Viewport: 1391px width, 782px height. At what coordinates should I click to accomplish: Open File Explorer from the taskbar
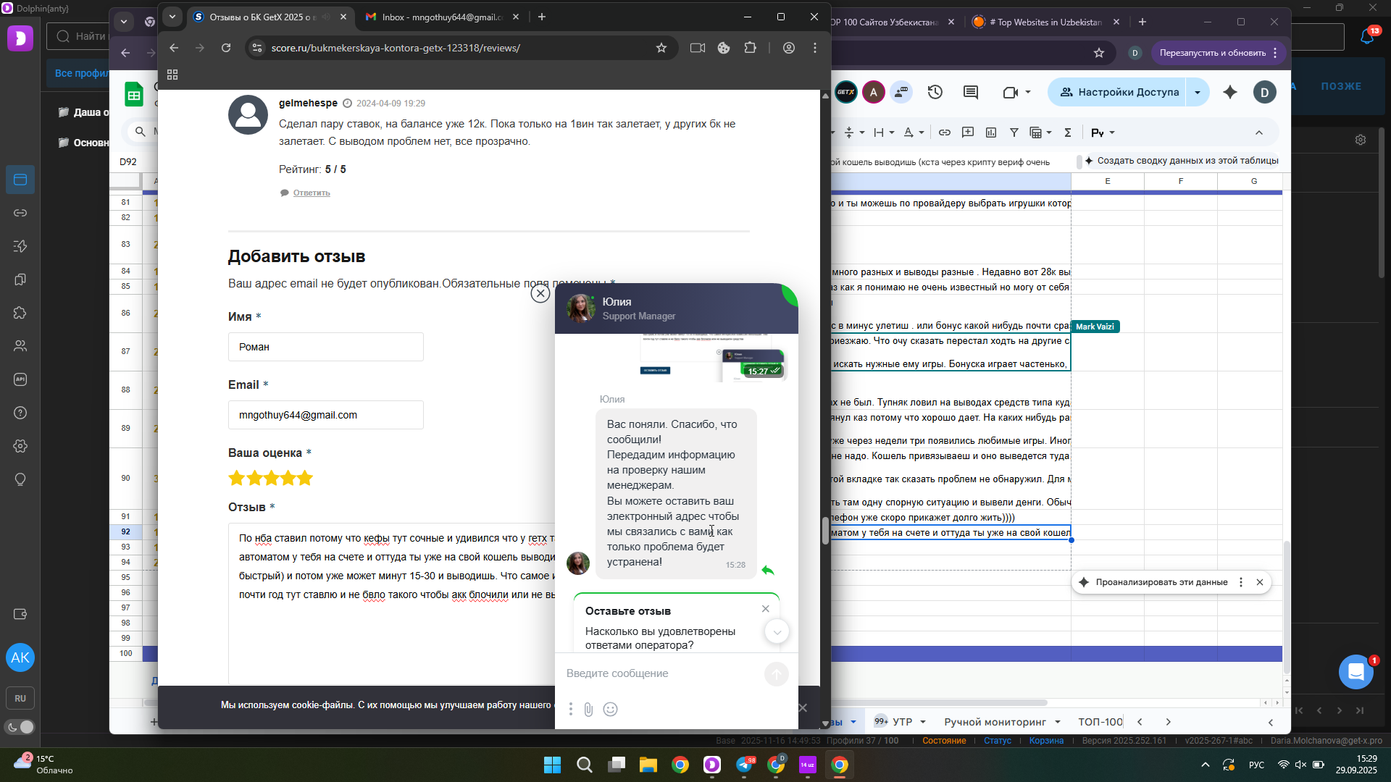[x=648, y=765]
